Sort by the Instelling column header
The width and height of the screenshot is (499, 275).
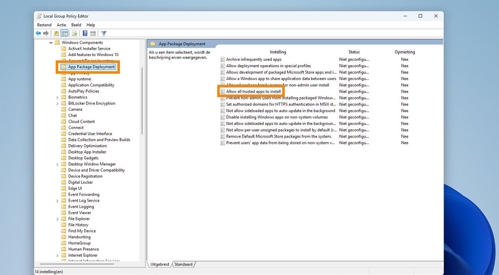click(x=278, y=52)
